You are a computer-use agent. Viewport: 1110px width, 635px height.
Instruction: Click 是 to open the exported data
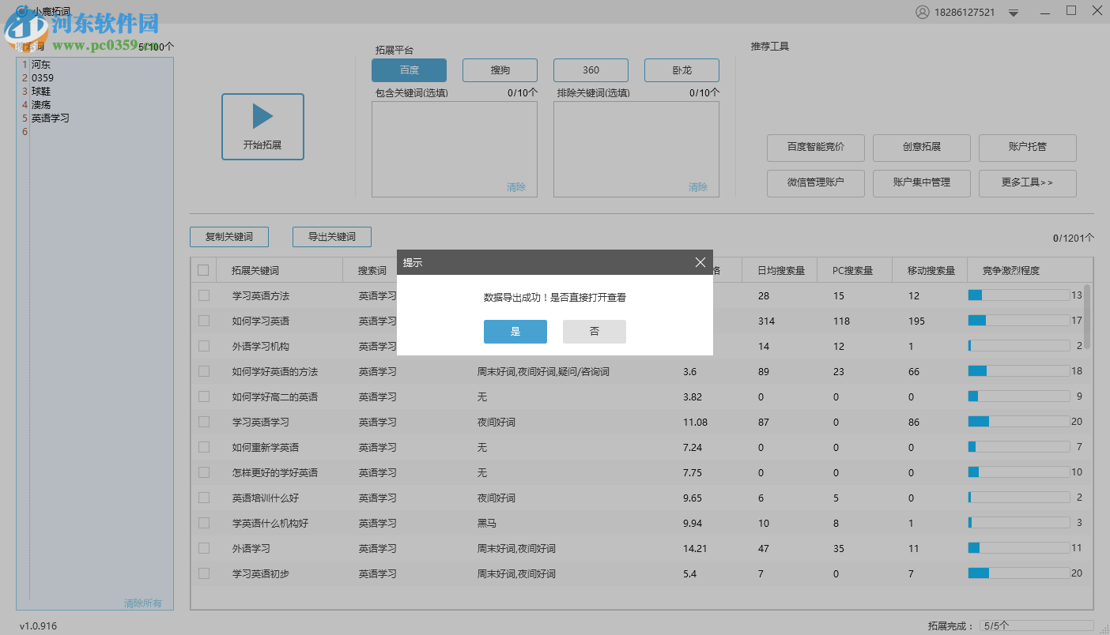[x=515, y=331]
